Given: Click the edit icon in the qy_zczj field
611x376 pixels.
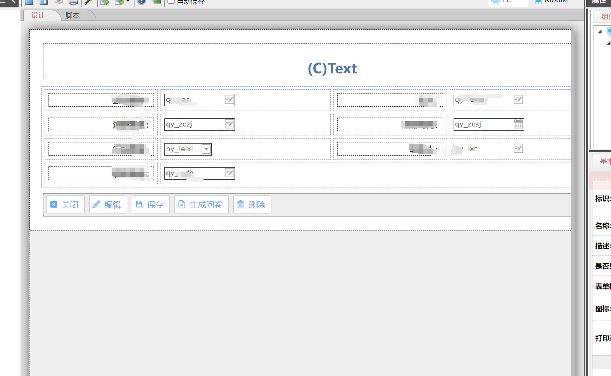Looking at the screenshot, I should coord(230,124).
